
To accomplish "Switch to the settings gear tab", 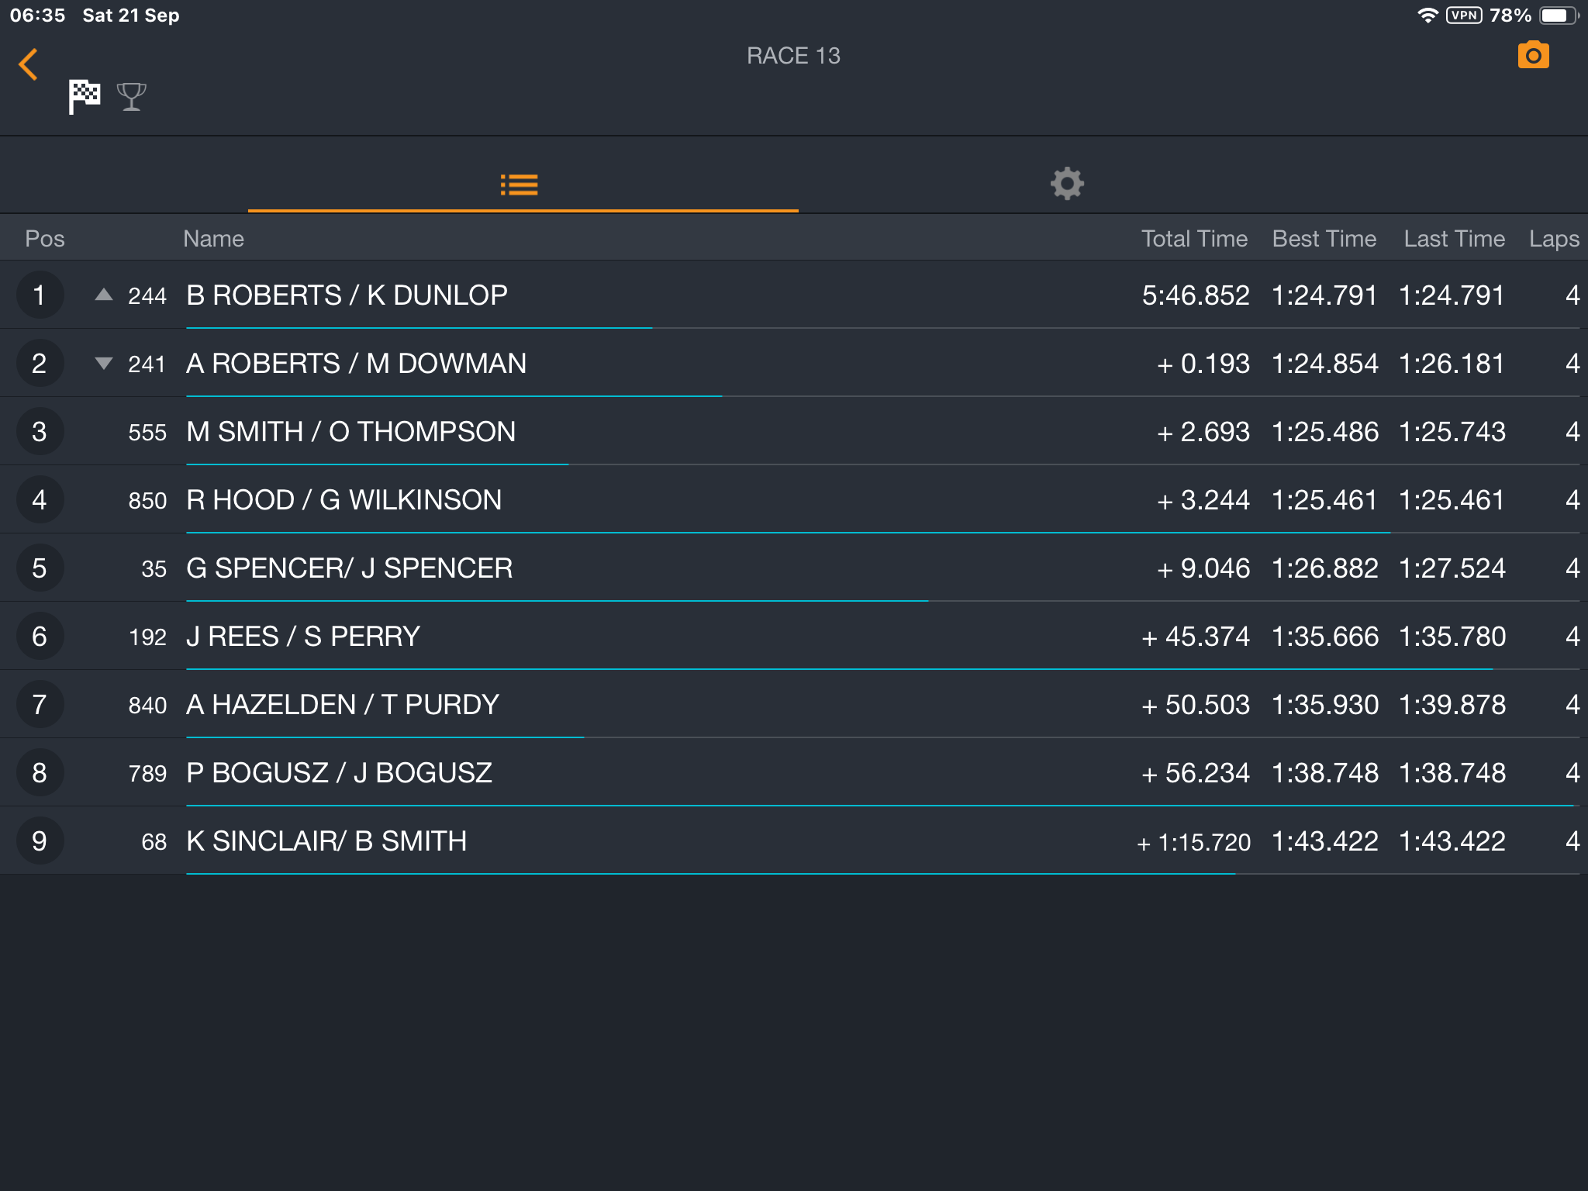I will click(x=1067, y=184).
